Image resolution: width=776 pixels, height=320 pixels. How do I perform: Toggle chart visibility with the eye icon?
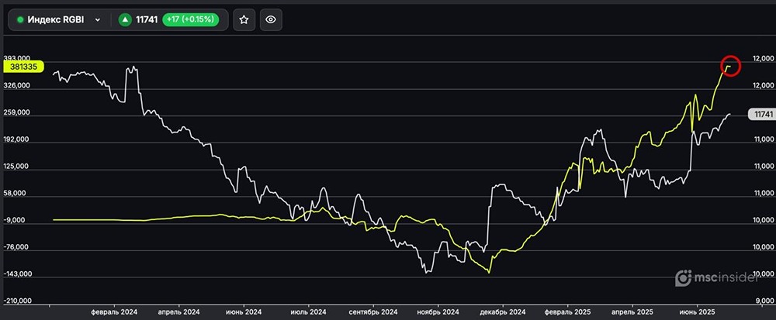coord(270,20)
